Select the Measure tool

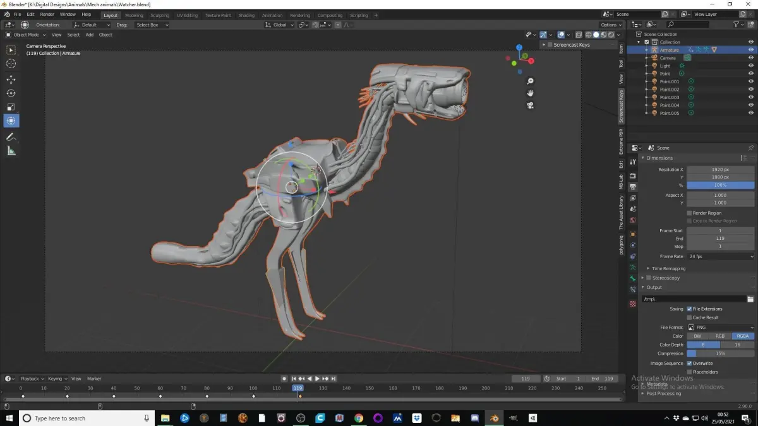point(11,151)
